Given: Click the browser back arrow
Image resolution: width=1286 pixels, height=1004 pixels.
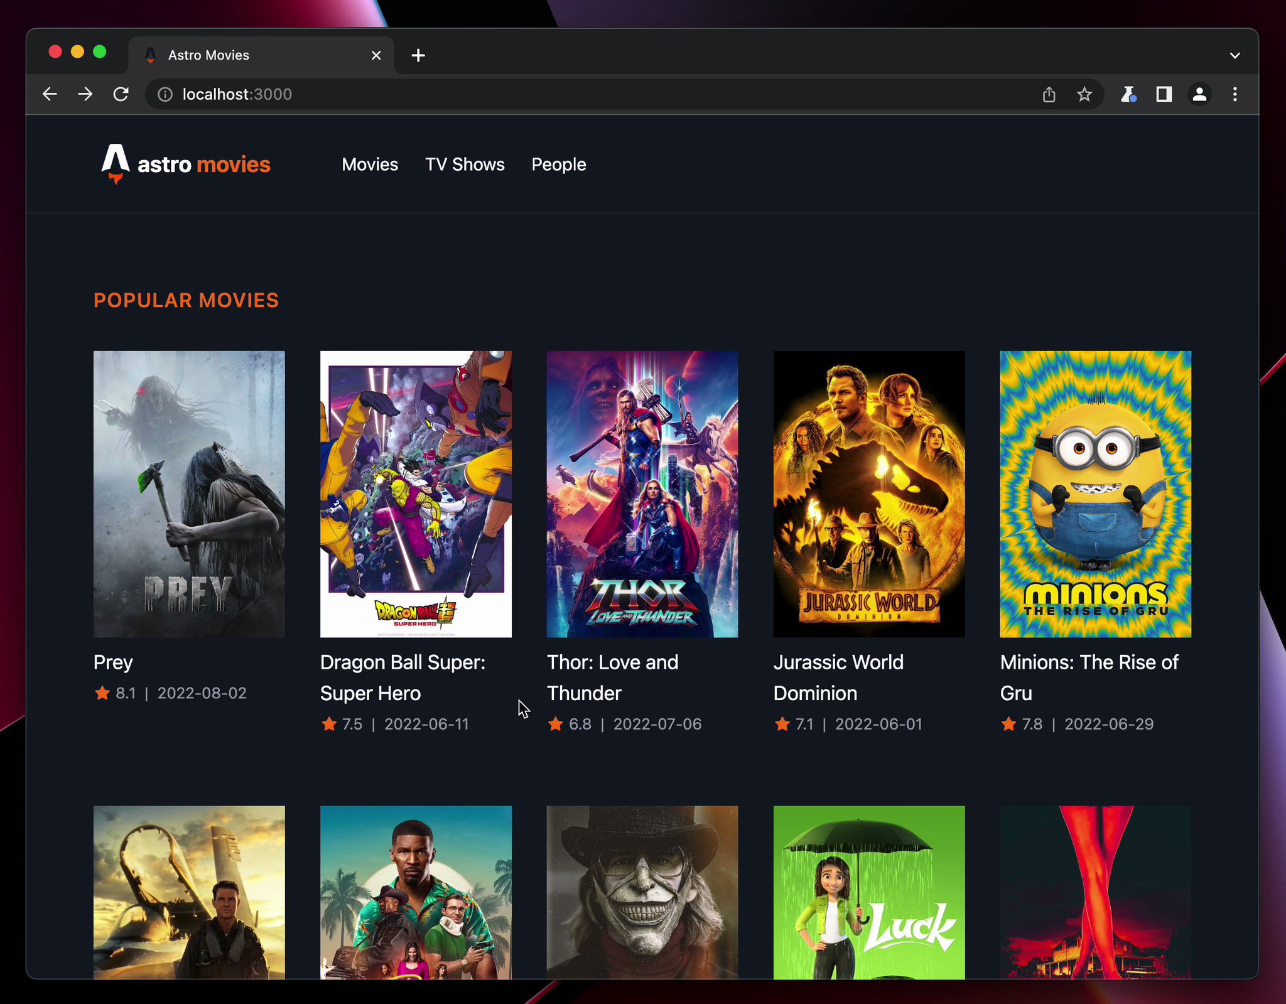Looking at the screenshot, I should point(50,94).
